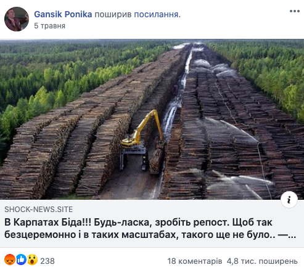Click Gansik Ponika's profile picture
Viewport: 304px width, 270px height.
[x=17, y=19]
